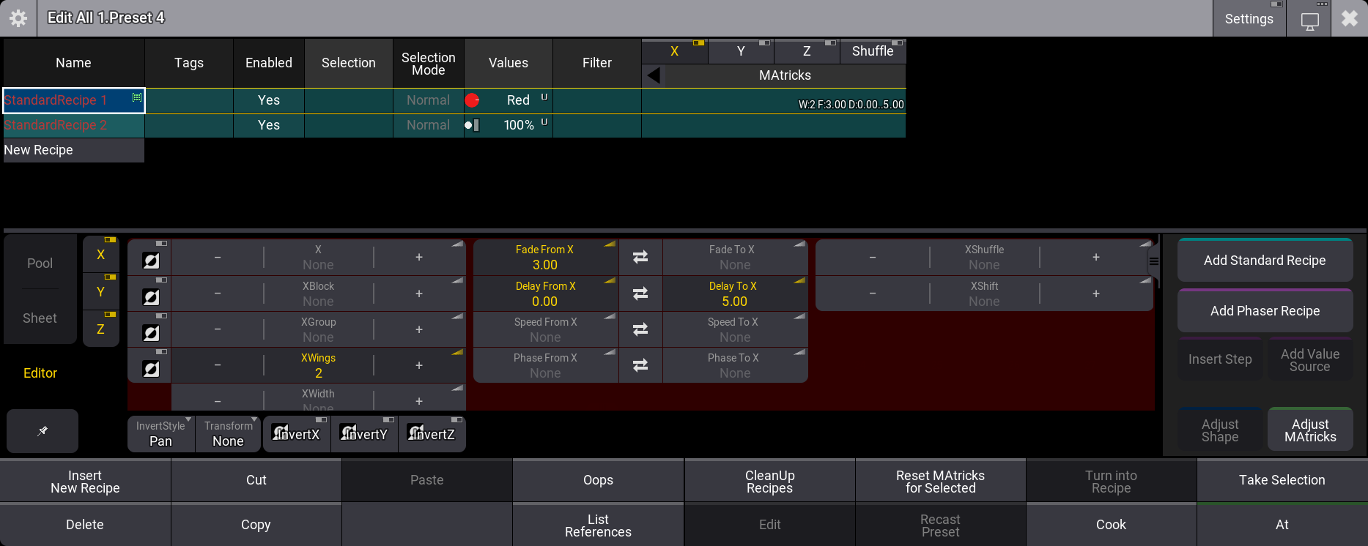Increase XBlock with plus button
The width and height of the screenshot is (1368, 546).
(419, 293)
